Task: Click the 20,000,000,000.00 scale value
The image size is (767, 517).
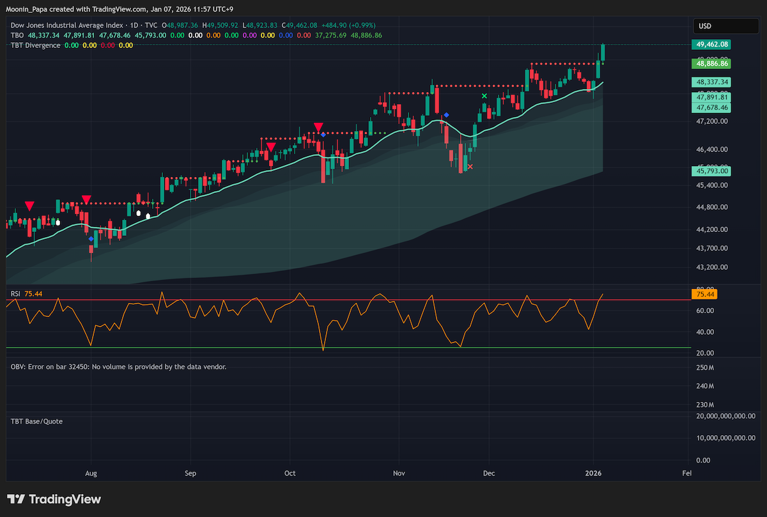Action: (726, 416)
